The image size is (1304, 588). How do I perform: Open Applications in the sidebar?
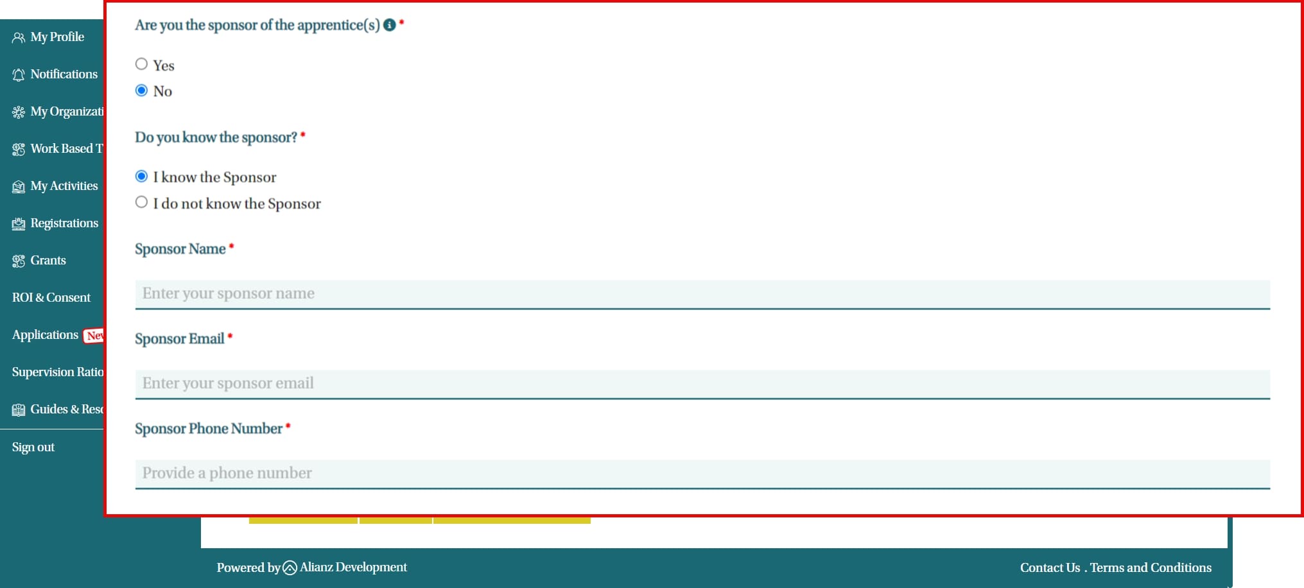tap(45, 335)
